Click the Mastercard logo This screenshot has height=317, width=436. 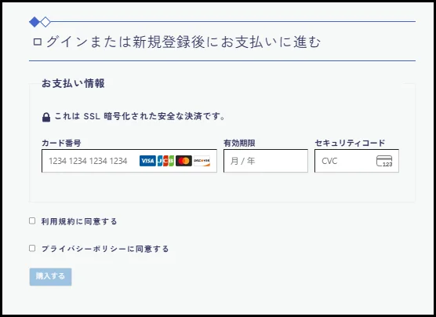click(x=183, y=161)
